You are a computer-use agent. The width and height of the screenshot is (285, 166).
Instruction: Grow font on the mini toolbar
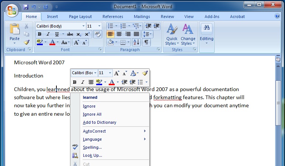[117, 73]
